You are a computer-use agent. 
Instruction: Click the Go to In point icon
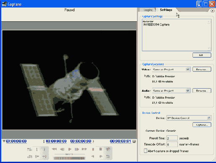coord(37,157)
